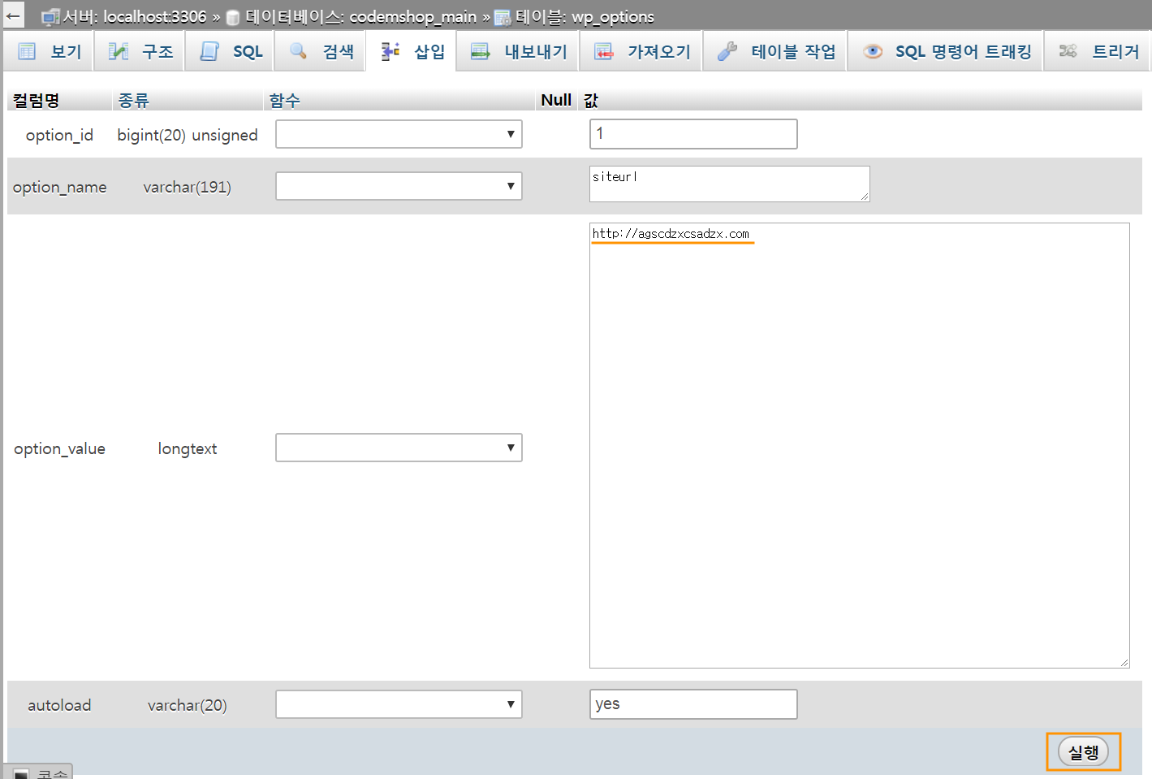Click the database icon beside codemshop_main
This screenshot has height=779, width=1152.
[233, 17]
